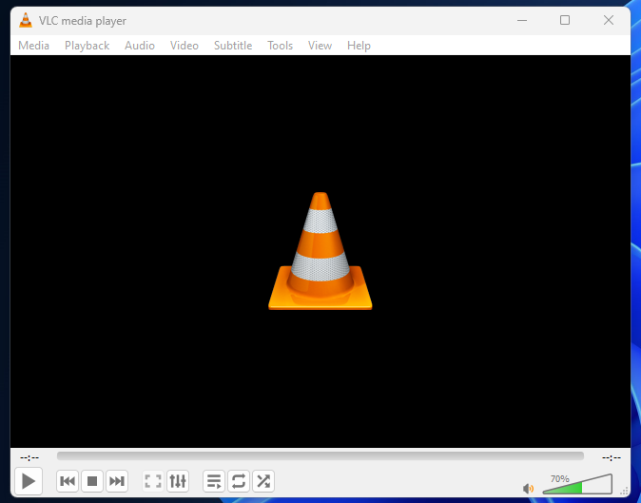Open the Tools menu

tap(280, 46)
